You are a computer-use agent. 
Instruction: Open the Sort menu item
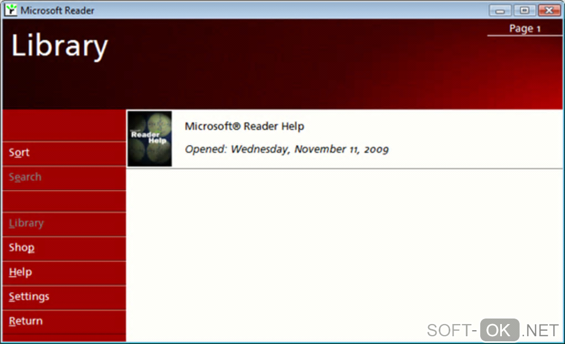click(x=64, y=154)
